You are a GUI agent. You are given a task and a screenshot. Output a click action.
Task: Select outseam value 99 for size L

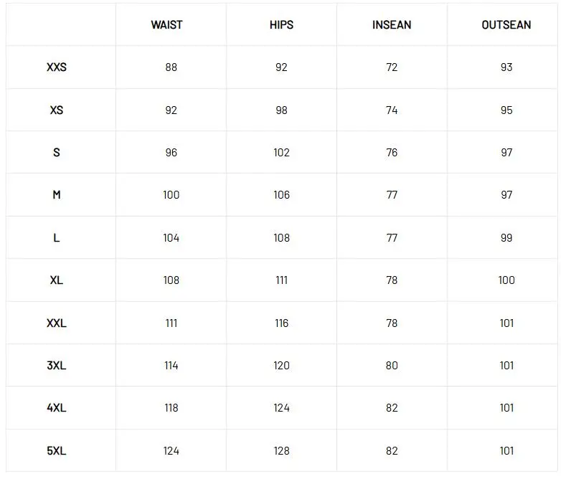coord(506,238)
